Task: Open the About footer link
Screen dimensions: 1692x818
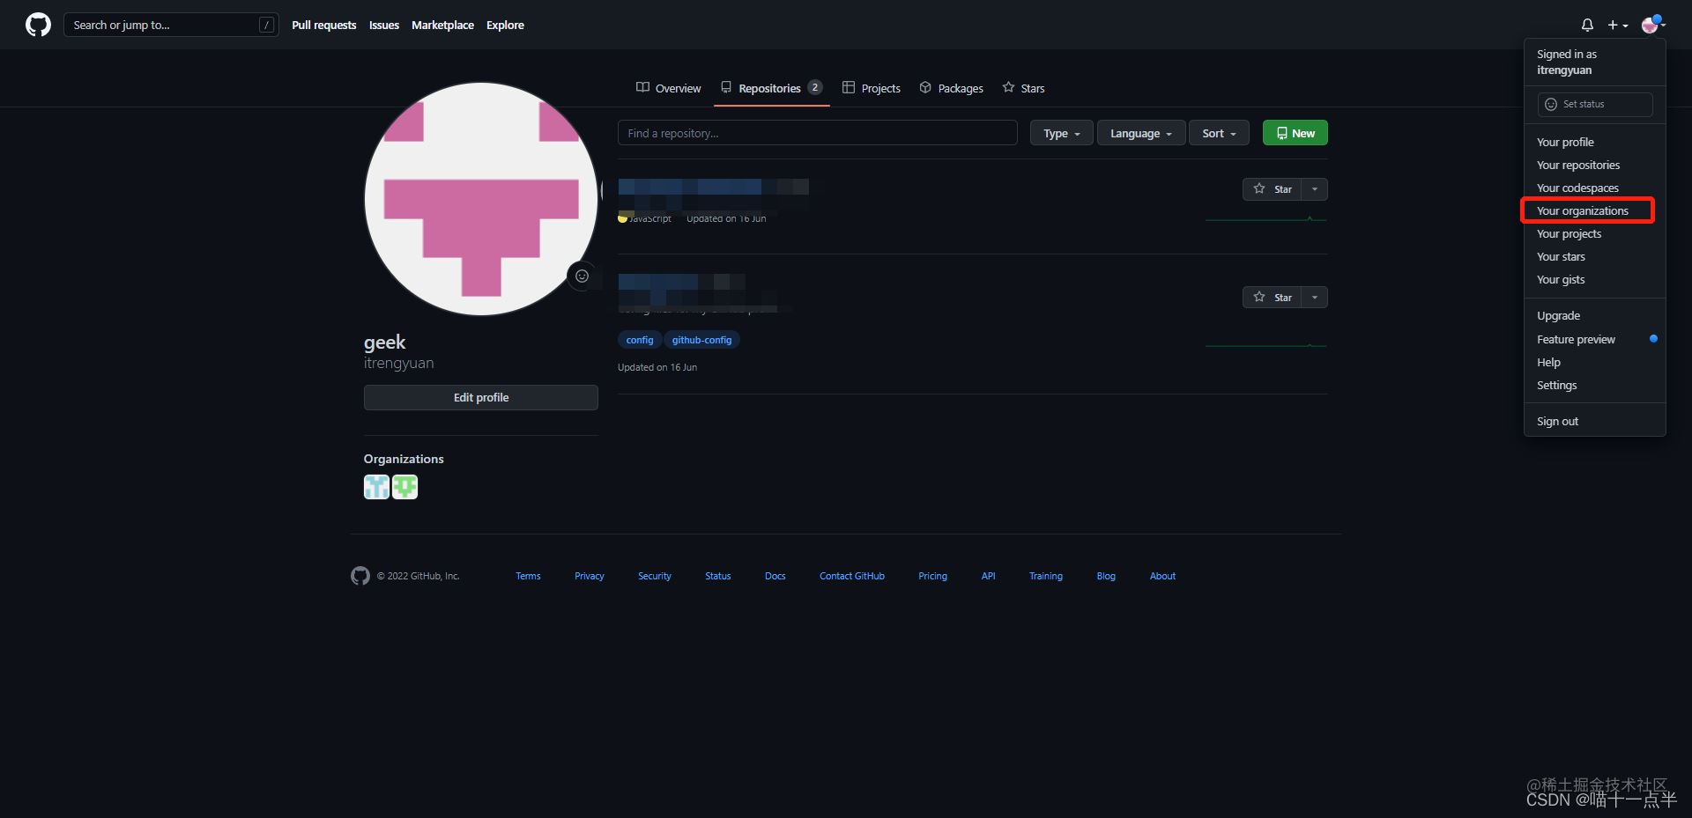Action: [1162, 576]
